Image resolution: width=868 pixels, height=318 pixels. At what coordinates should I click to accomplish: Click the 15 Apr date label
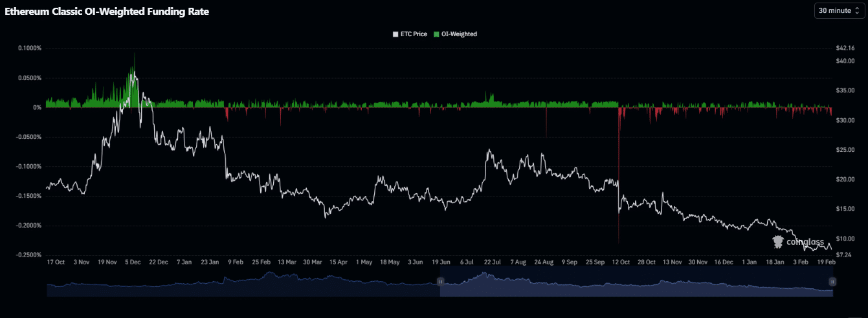click(339, 262)
